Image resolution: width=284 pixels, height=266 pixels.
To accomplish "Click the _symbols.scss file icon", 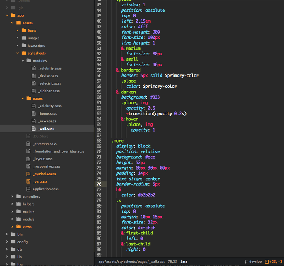I will point(28,174).
